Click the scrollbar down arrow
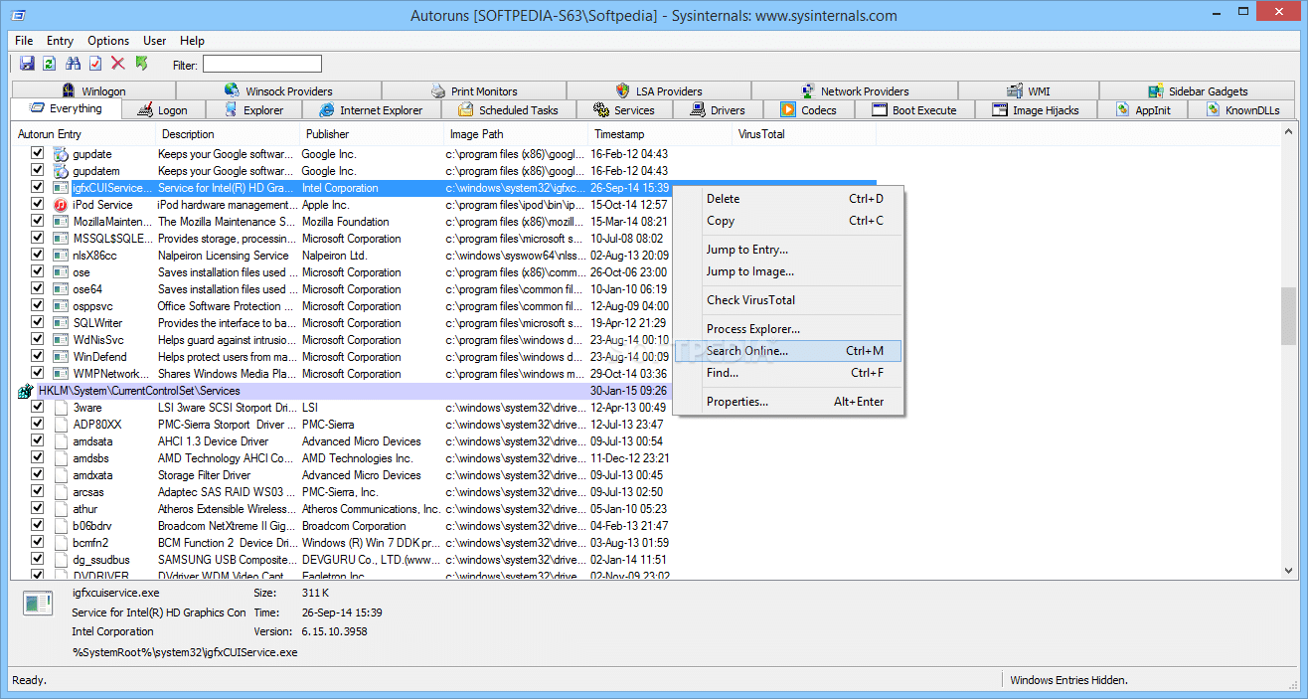This screenshot has height=699, width=1308. [x=1288, y=571]
